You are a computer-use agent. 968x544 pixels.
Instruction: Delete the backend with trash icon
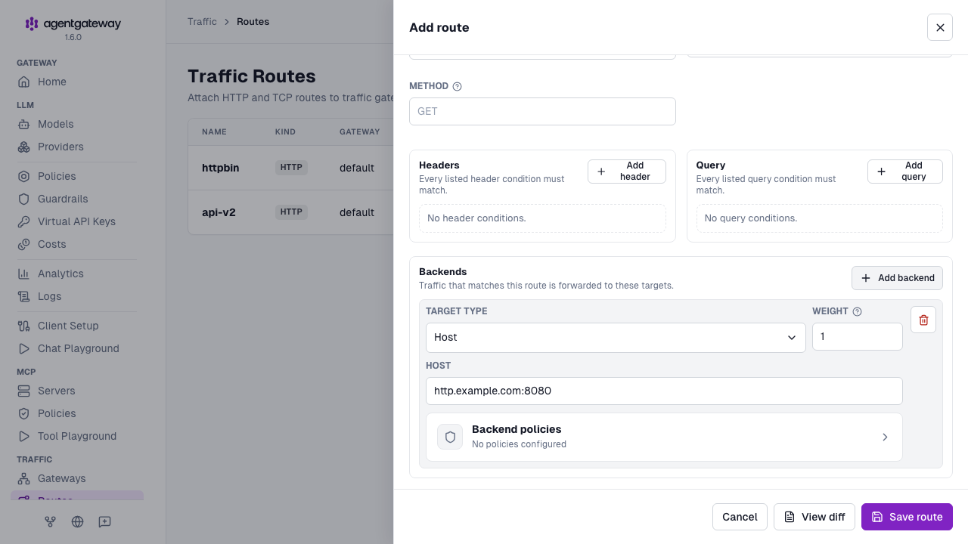pyautogui.click(x=923, y=320)
